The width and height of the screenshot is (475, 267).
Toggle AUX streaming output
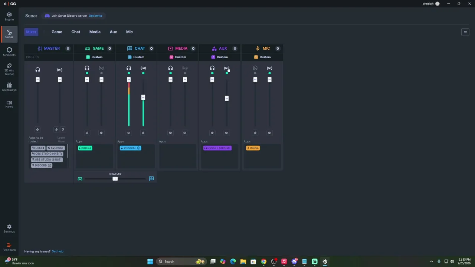pyautogui.click(x=227, y=68)
